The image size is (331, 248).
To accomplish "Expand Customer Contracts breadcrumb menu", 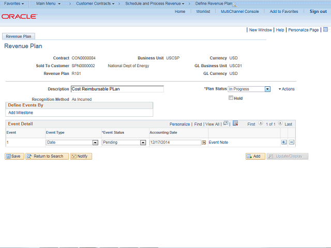I will coord(95,4).
